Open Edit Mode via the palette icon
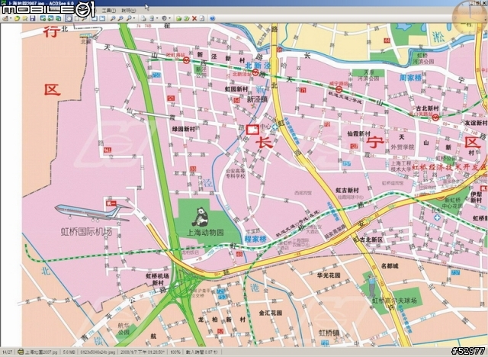This screenshot has height=357, width=488. (x=5, y=18)
